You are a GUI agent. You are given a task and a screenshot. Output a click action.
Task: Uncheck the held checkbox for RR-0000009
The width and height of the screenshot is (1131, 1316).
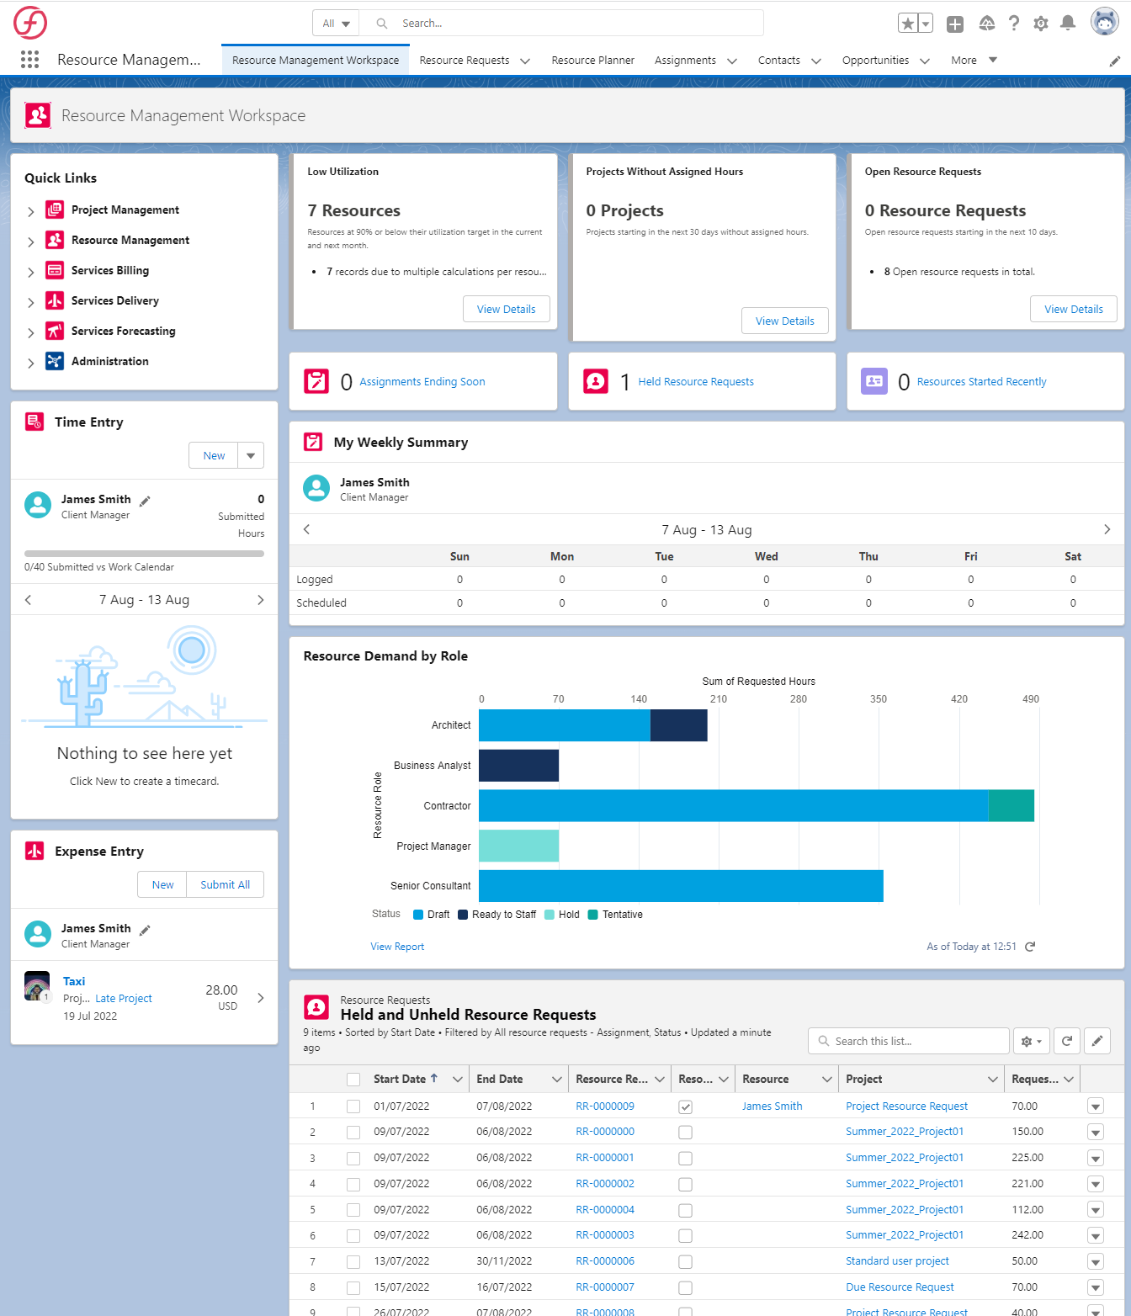[x=685, y=1106]
